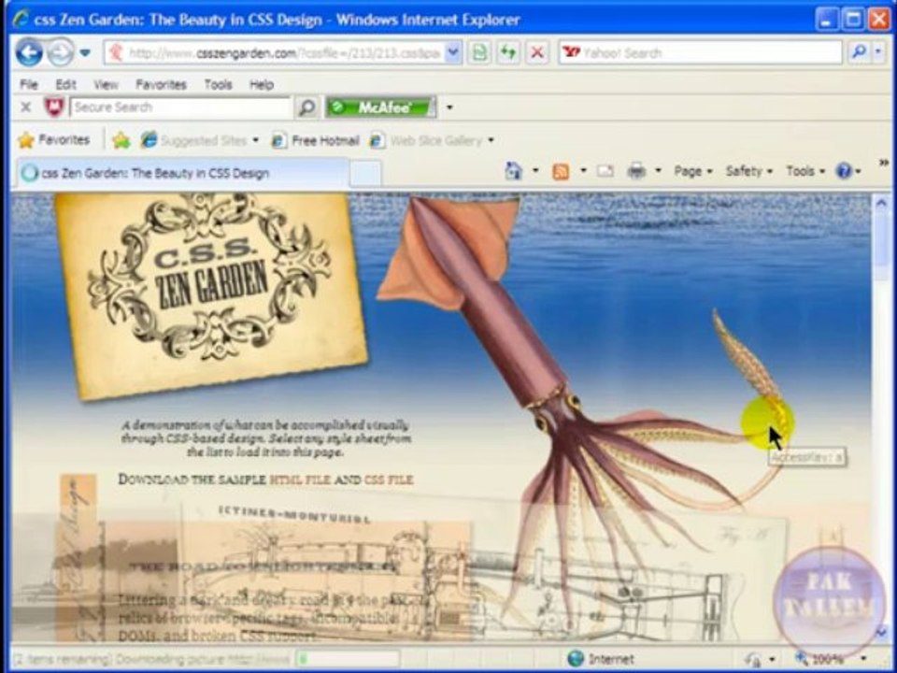Screen dimensions: 897x673
Task: Open the Tools menu in menu bar
Action: (x=219, y=85)
